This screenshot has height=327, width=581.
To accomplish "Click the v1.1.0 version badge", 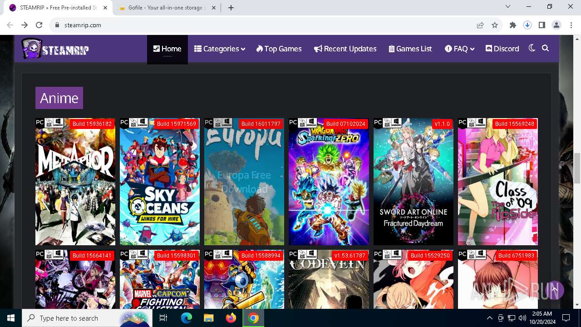I will click(x=442, y=124).
